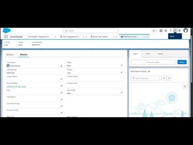This screenshot has height=145, width=193.
Task: Open the Help question mark icon
Action: [x=170, y=31]
